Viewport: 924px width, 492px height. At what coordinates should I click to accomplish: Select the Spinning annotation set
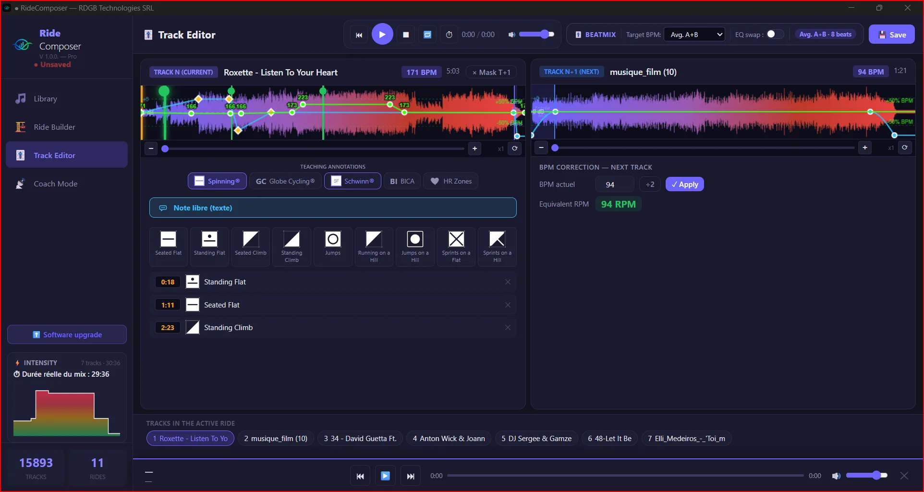(217, 181)
